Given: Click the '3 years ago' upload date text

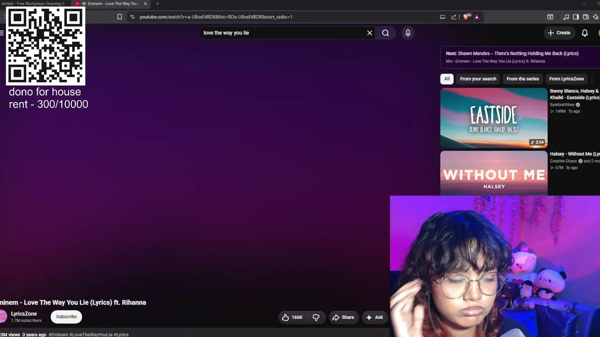Looking at the screenshot, I should [34, 335].
